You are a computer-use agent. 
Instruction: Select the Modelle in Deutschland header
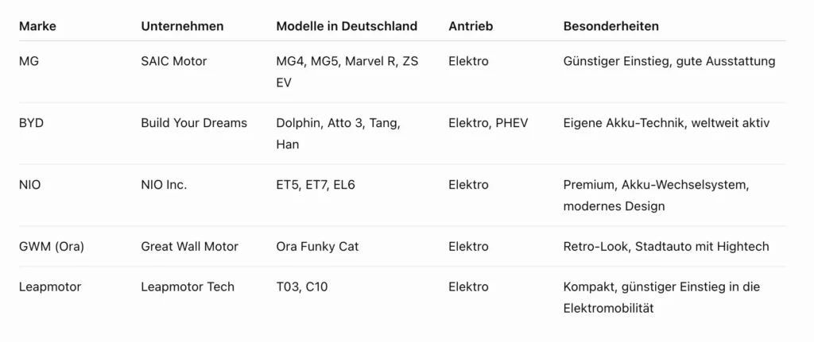pyautogui.click(x=347, y=26)
